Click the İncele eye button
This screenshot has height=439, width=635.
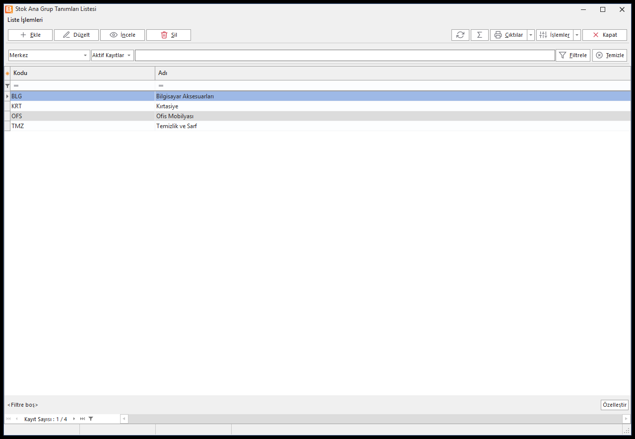tap(123, 35)
